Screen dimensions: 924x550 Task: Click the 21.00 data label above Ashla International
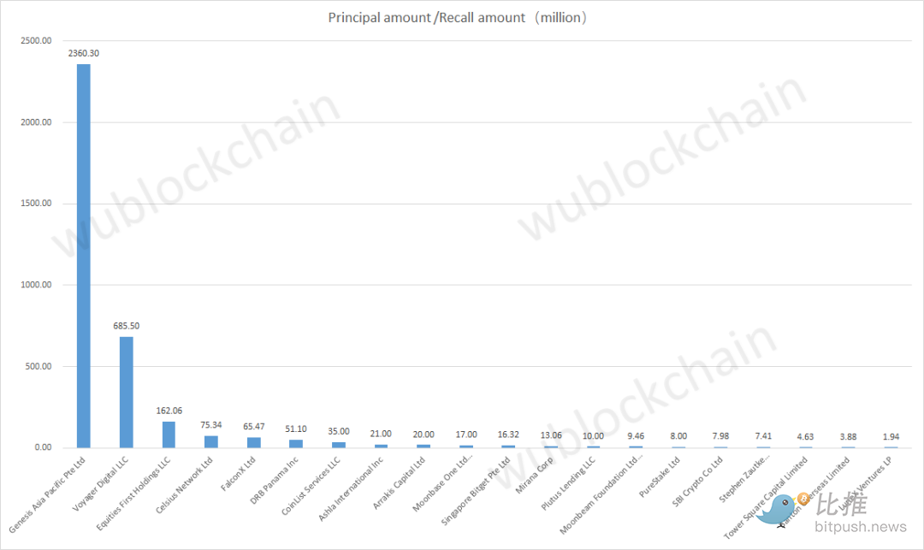click(380, 434)
